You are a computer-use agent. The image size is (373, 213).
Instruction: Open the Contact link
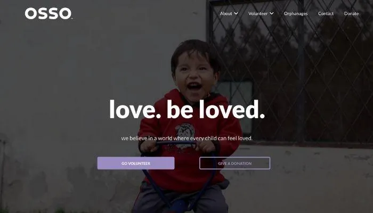pyautogui.click(x=326, y=13)
